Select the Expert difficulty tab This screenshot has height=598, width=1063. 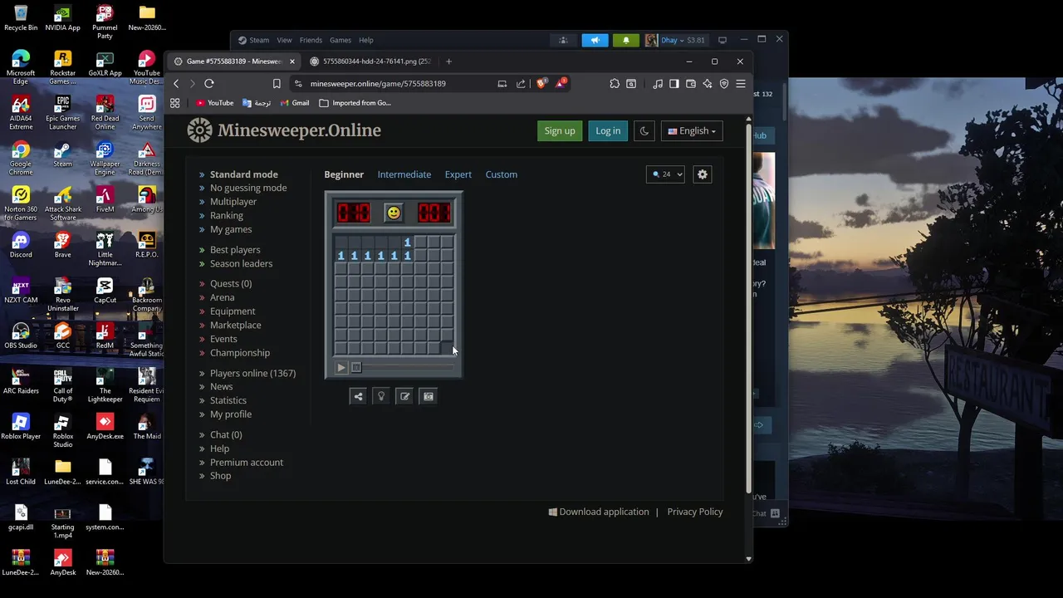pos(458,174)
